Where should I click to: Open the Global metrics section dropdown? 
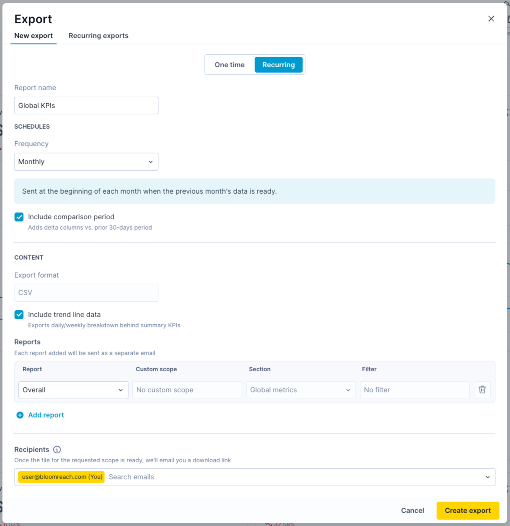(301, 390)
